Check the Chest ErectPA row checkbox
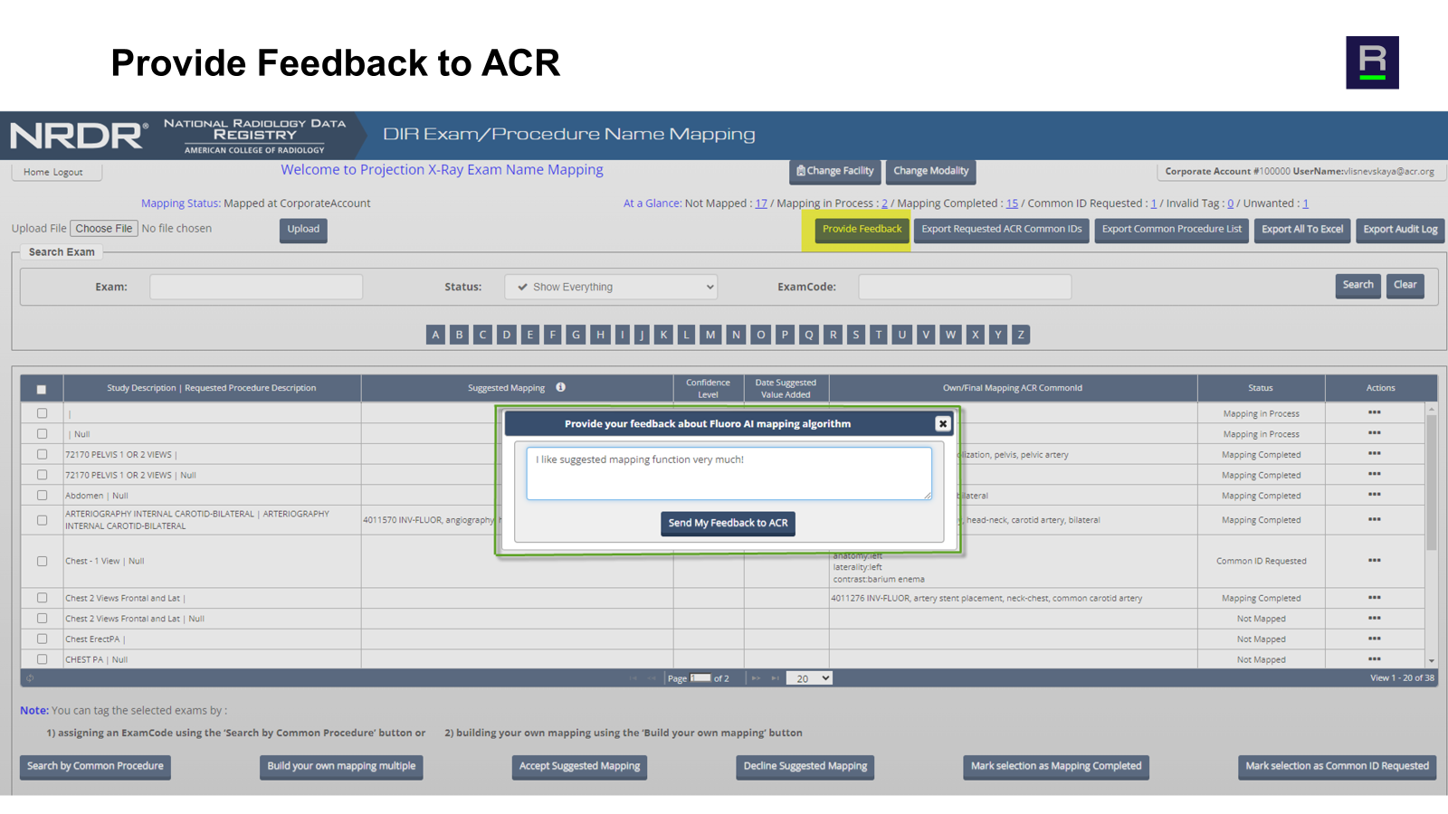This screenshot has height=814, width=1448. tap(42, 639)
